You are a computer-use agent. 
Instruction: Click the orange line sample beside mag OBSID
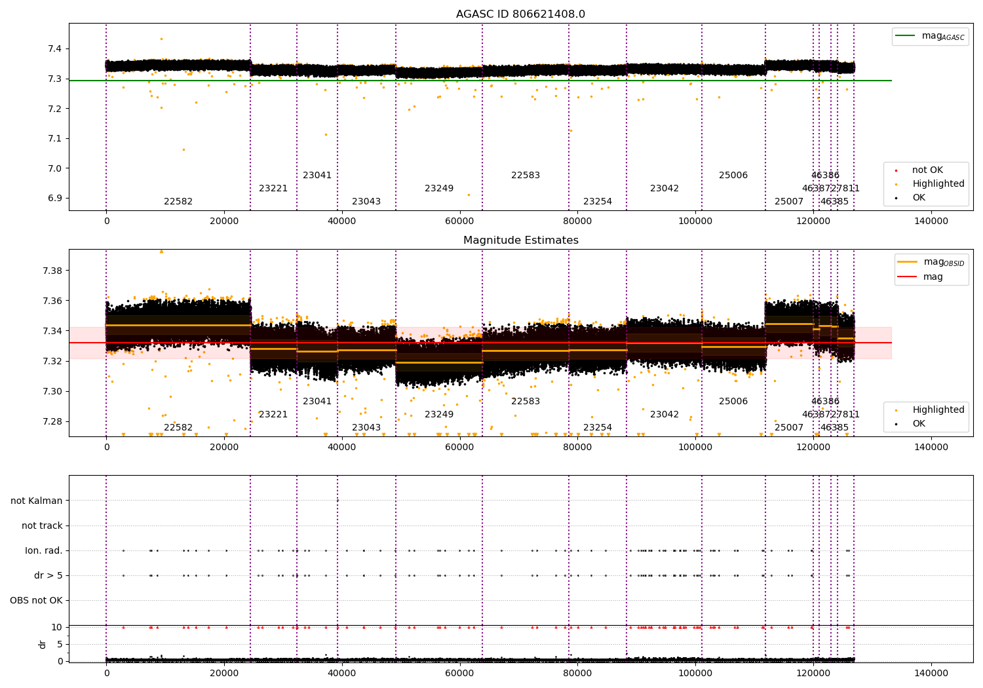coord(907,262)
